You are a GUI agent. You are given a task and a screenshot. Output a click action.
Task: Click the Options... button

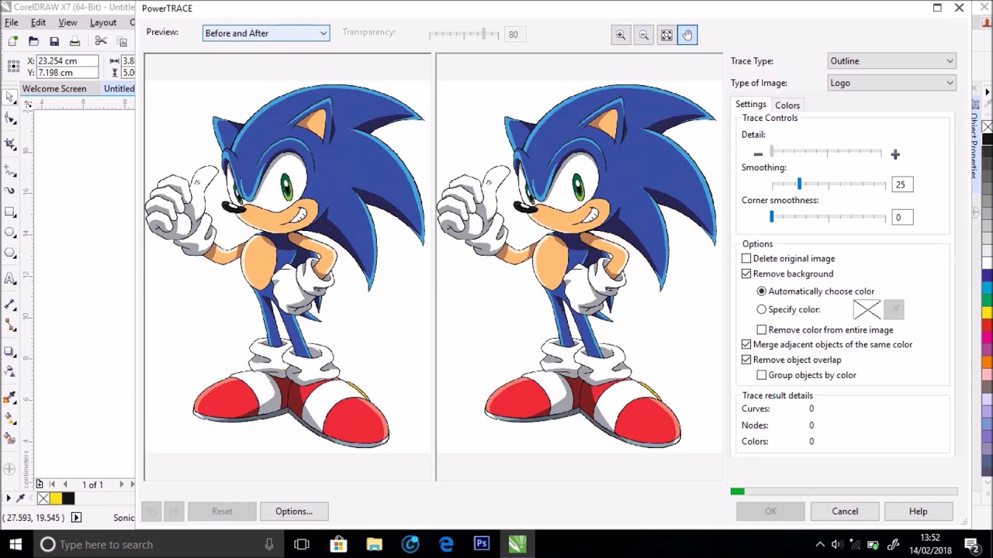294,511
